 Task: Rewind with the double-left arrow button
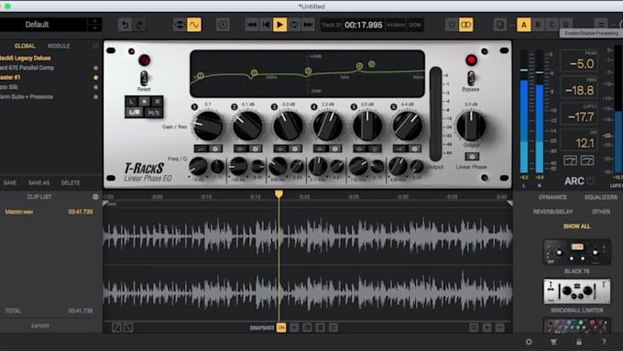click(252, 25)
